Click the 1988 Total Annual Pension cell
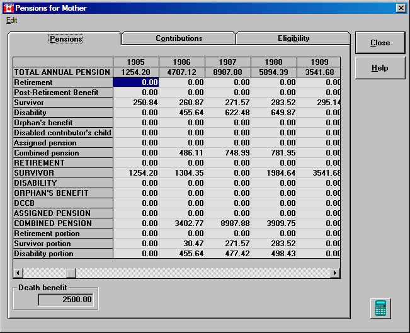410x333 pixels. (274, 72)
